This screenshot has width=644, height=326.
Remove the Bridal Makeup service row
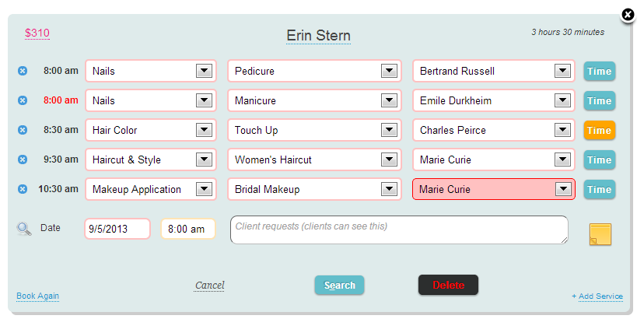pos(23,189)
